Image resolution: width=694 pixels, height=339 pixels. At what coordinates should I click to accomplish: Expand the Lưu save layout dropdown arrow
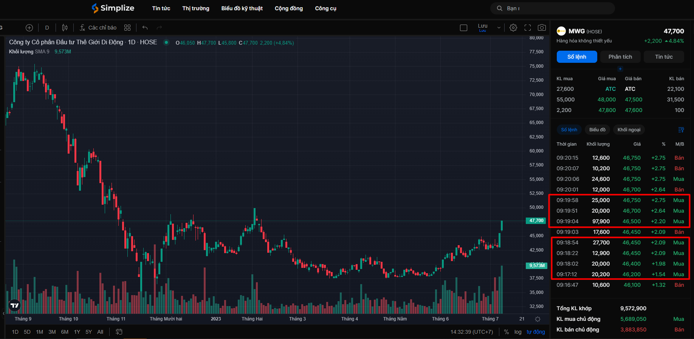point(499,28)
